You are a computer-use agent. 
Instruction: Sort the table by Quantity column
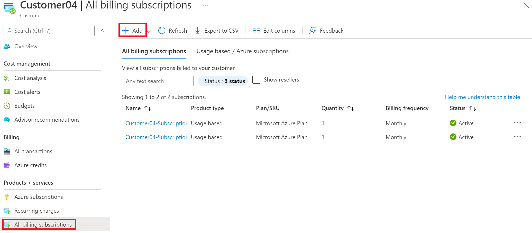[351, 108]
